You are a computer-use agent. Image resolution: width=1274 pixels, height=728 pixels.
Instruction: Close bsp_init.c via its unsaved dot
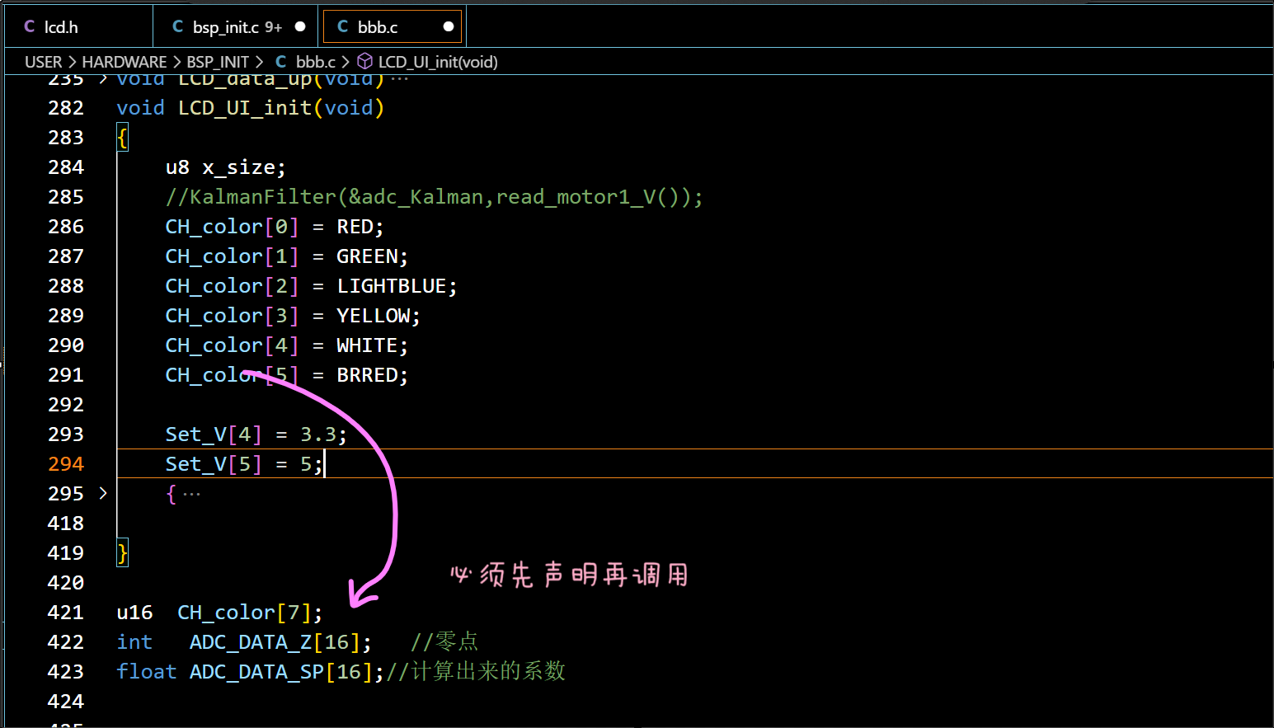coord(300,27)
